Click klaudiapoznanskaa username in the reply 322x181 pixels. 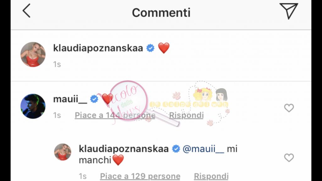click(x=124, y=149)
